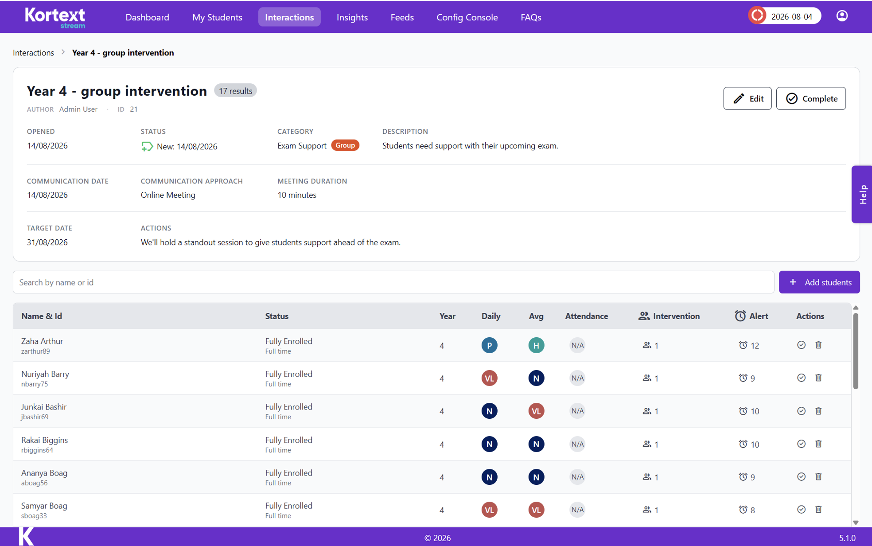872x546 pixels.
Task: Open the Config Console
Action: point(467,17)
